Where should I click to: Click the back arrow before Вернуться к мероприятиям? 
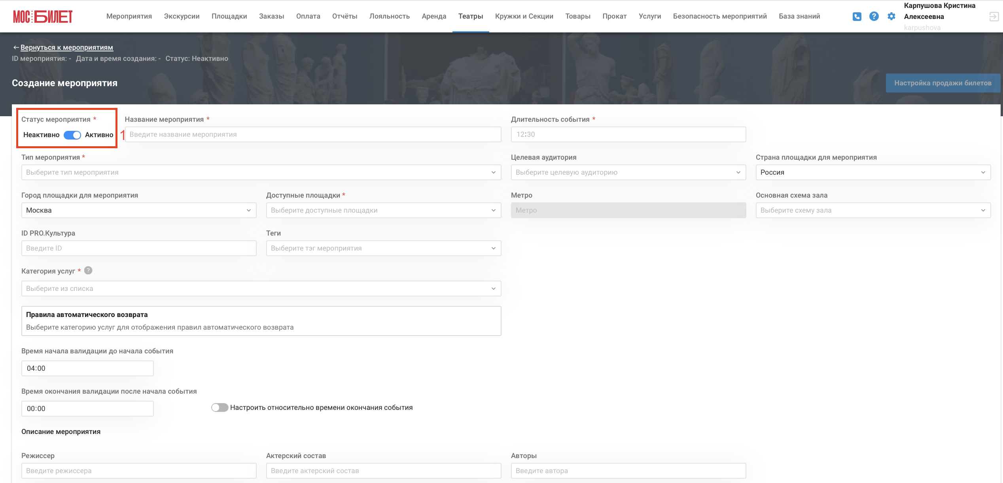[x=16, y=47]
